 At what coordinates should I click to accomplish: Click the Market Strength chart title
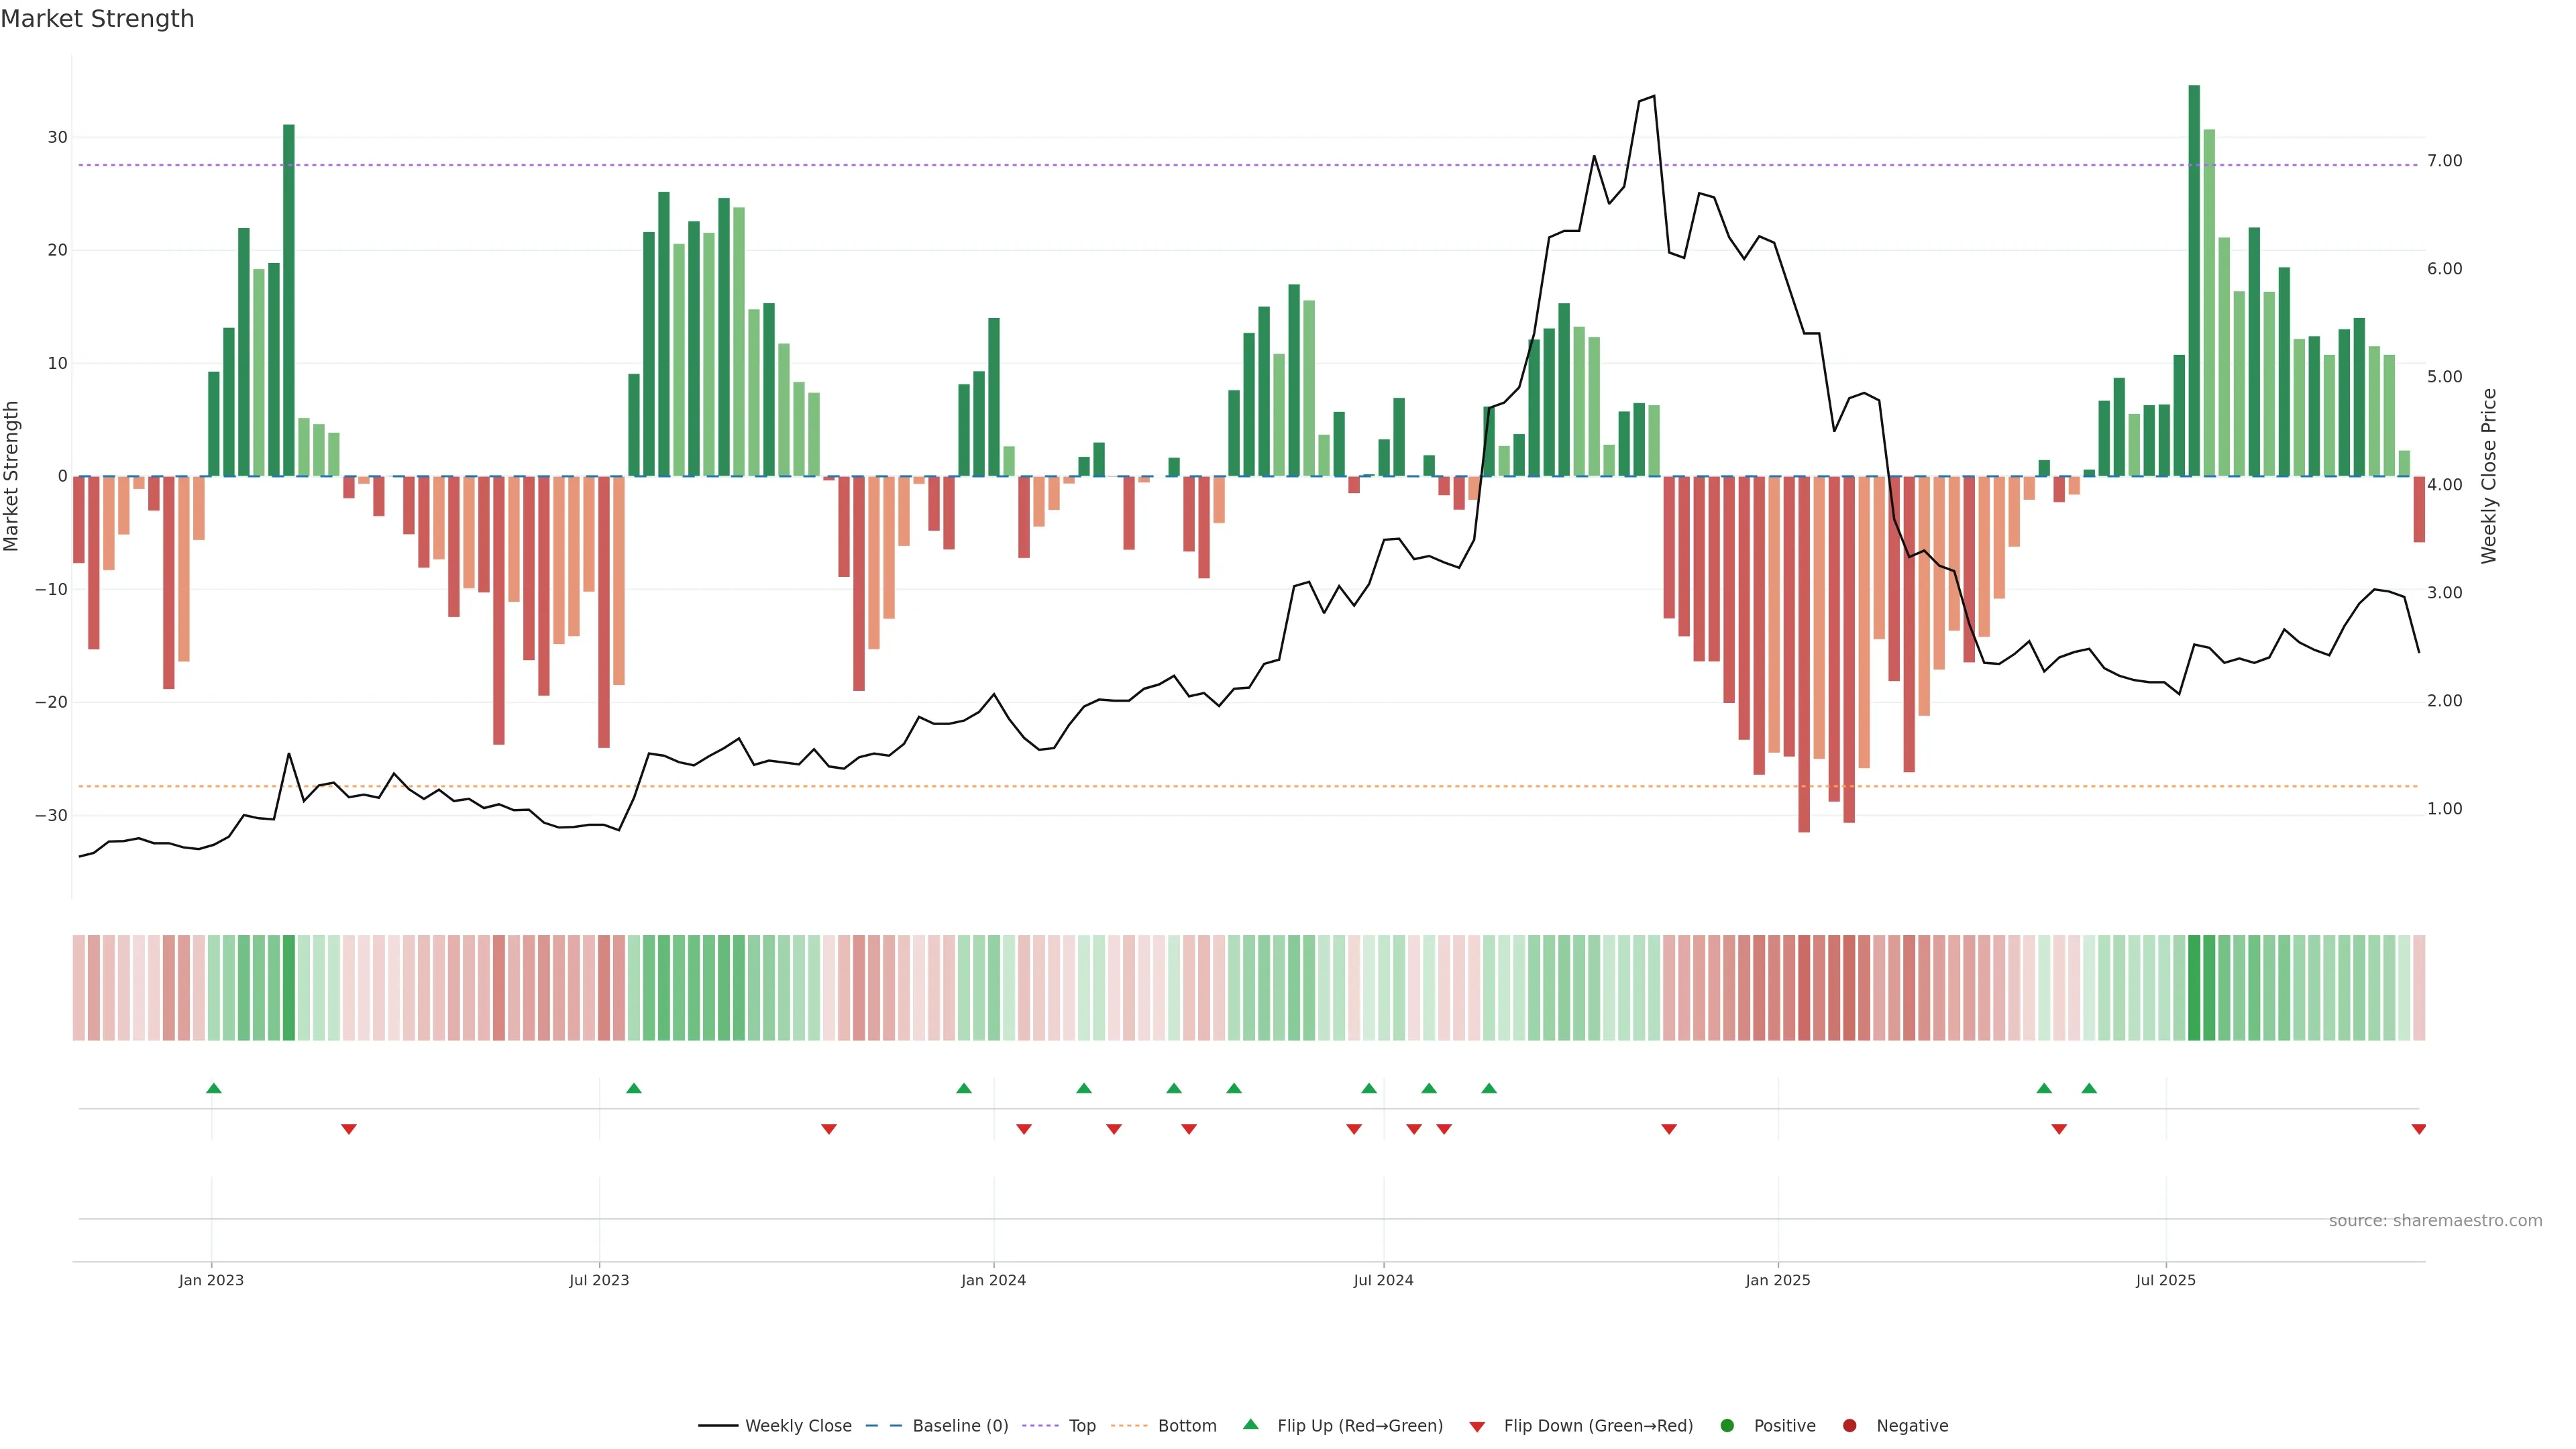coord(97,19)
